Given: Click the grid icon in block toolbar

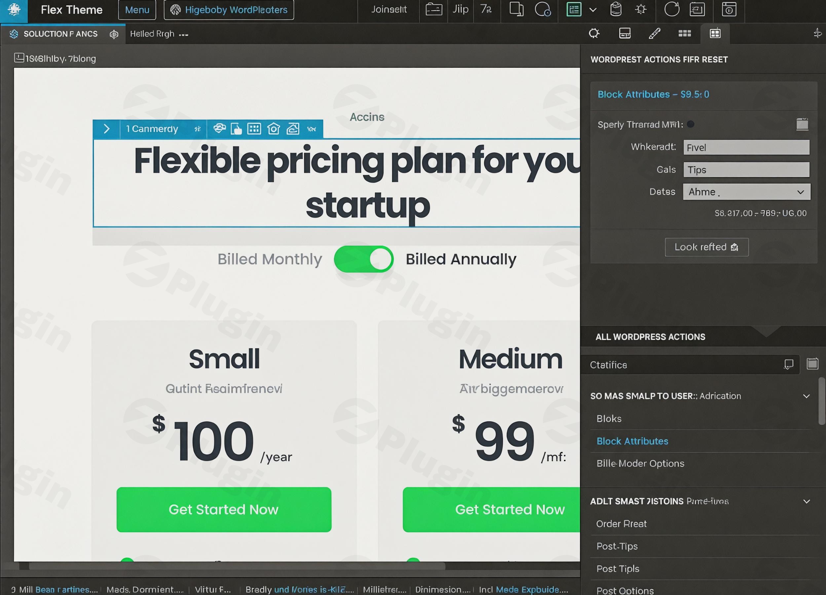Looking at the screenshot, I should coord(254,129).
